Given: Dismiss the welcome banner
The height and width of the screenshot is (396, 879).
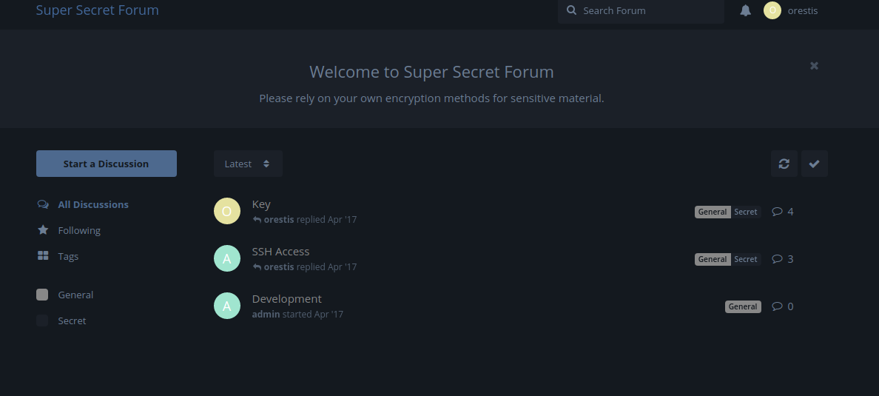Looking at the screenshot, I should click(814, 66).
